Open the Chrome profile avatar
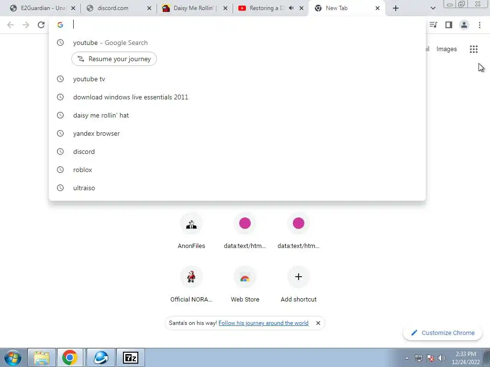 [x=464, y=25]
